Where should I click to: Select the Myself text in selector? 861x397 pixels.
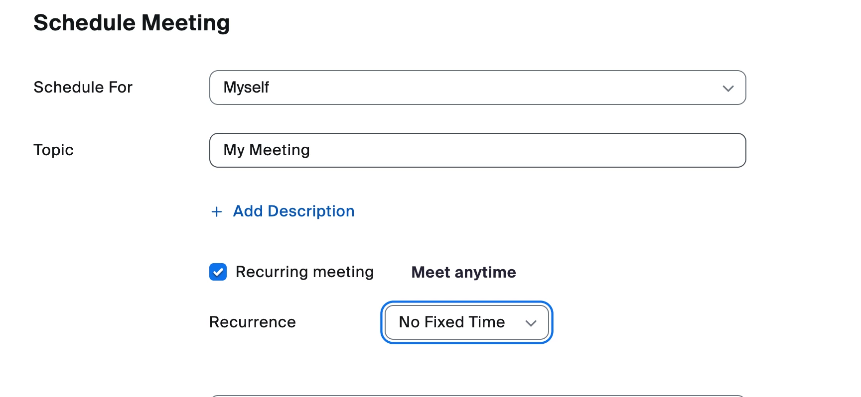pos(246,88)
